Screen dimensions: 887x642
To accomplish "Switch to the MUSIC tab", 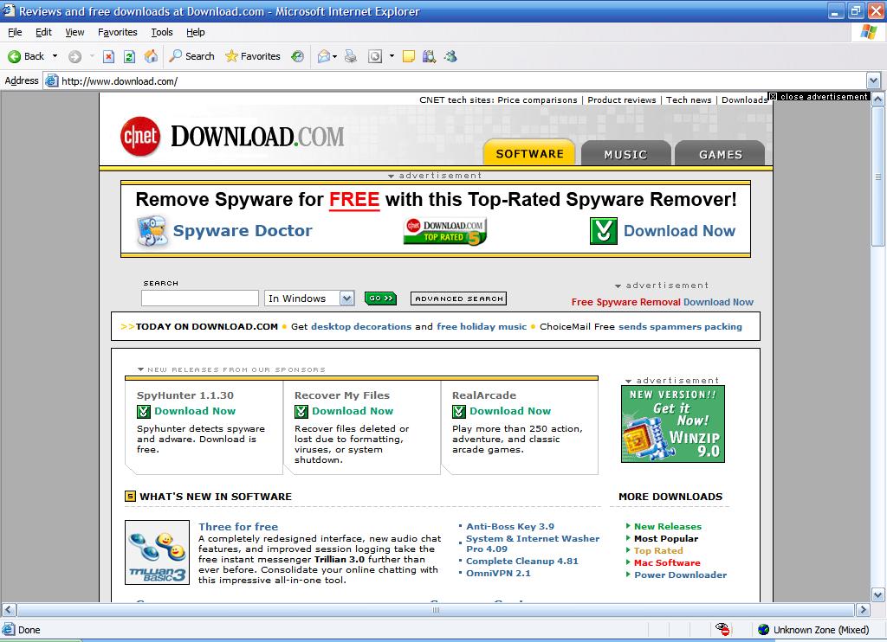I will click(625, 154).
